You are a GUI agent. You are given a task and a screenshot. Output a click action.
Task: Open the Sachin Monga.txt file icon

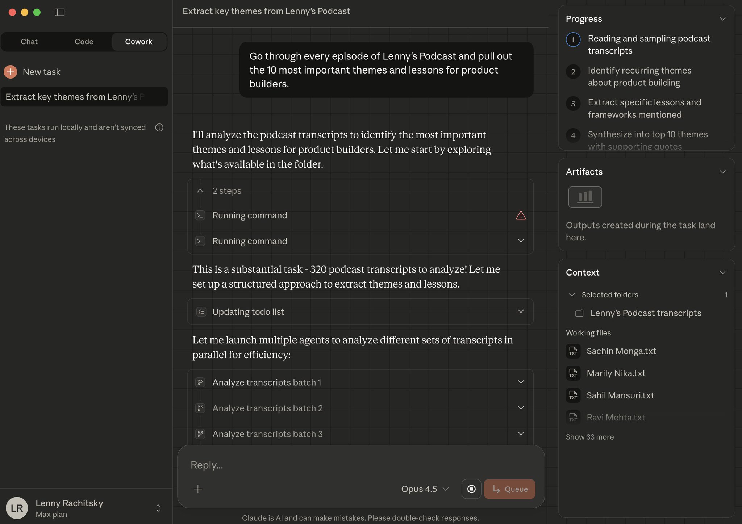pyautogui.click(x=573, y=351)
